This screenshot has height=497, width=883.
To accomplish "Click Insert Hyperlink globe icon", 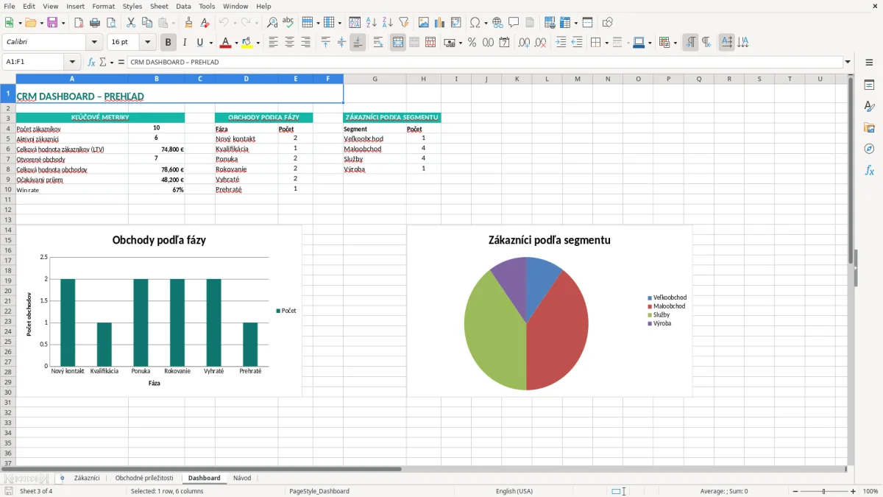I will pyautogui.click(x=498, y=23).
